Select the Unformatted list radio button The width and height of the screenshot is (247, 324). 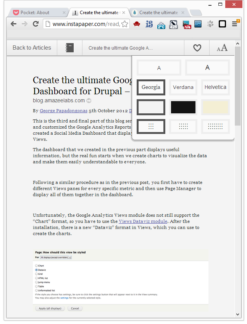point(36,290)
